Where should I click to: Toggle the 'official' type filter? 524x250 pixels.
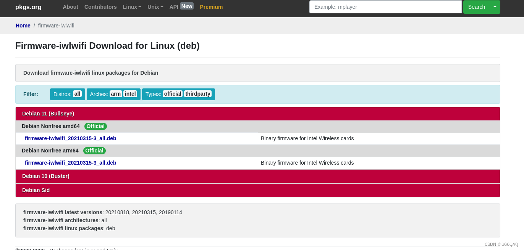point(172,94)
